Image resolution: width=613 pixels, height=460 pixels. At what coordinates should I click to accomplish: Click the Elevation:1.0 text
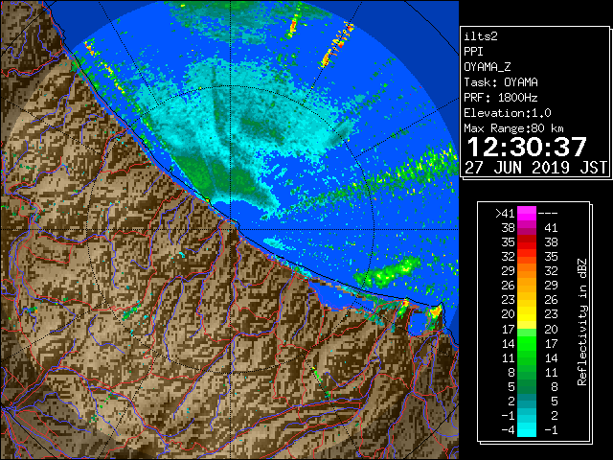point(508,113)
